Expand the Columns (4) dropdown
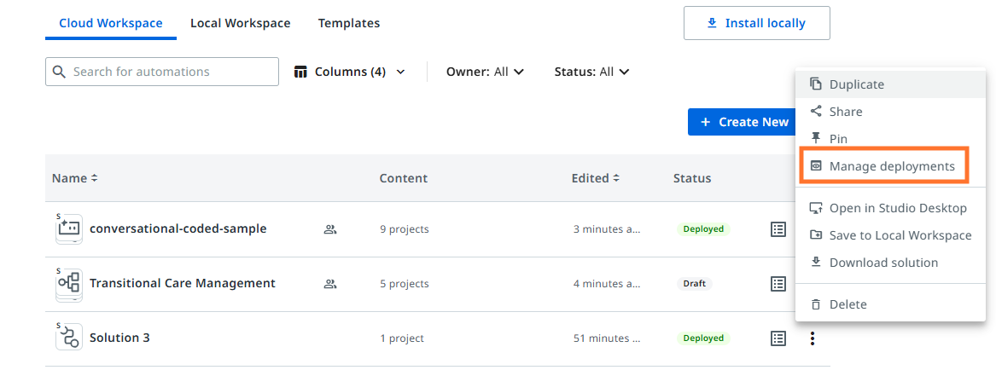996x370 pixels. click(x=350, y=72)
